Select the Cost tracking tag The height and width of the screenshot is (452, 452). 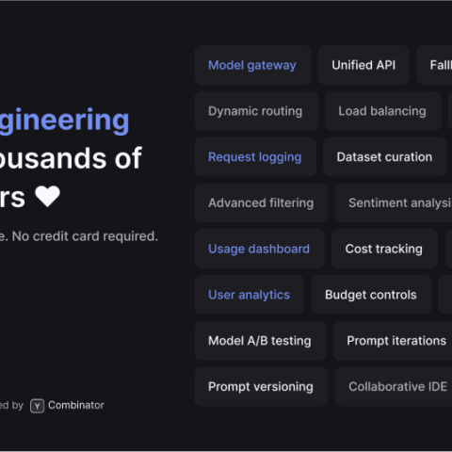coord(384,249)
